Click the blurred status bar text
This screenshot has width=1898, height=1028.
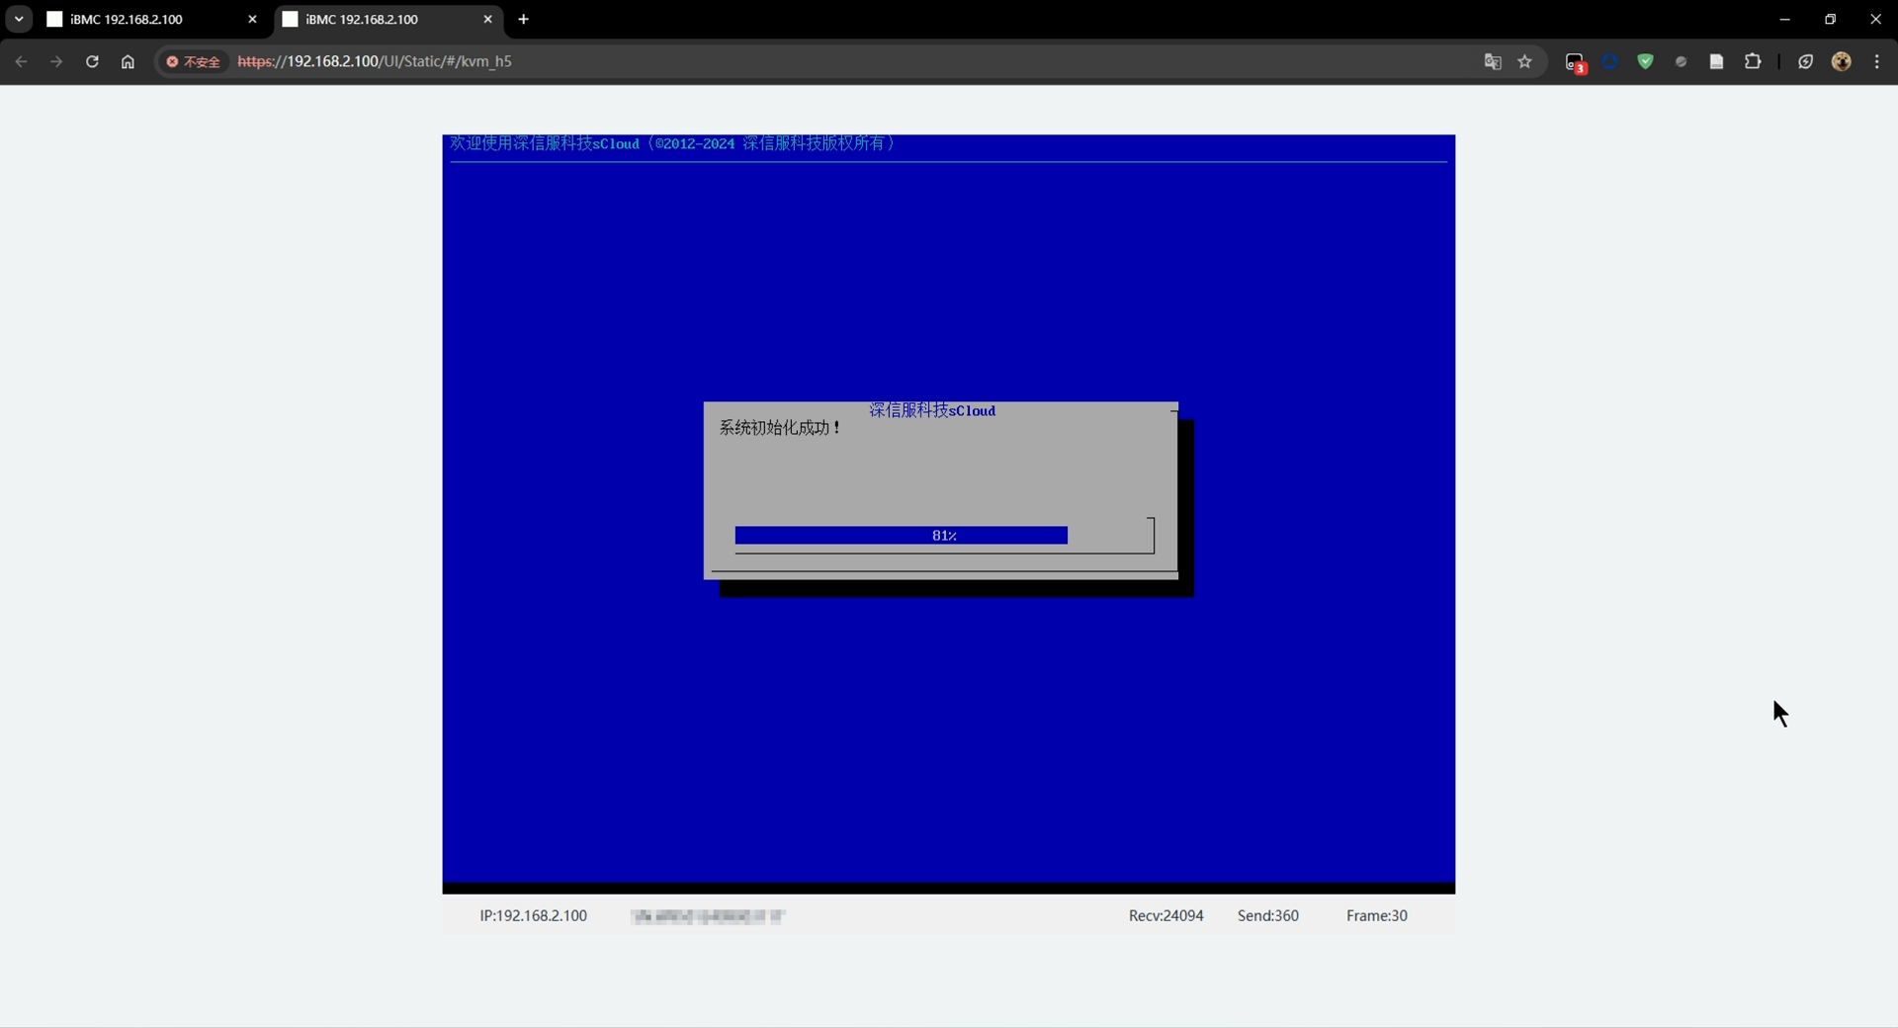pyautogui.click(x=708, y=916)
